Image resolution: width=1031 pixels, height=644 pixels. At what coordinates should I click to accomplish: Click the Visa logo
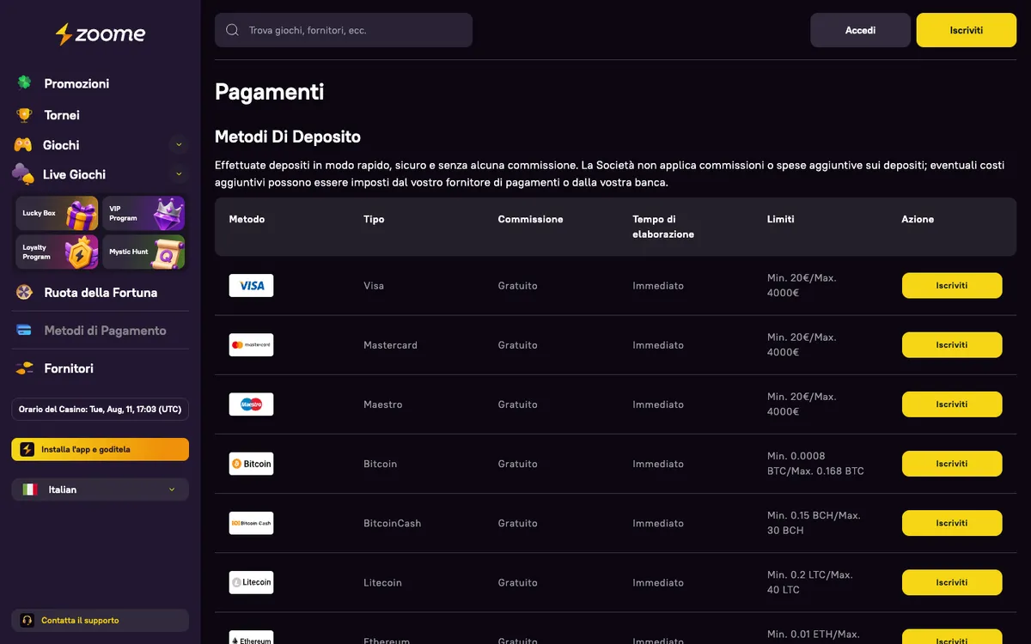coord(251,285)
